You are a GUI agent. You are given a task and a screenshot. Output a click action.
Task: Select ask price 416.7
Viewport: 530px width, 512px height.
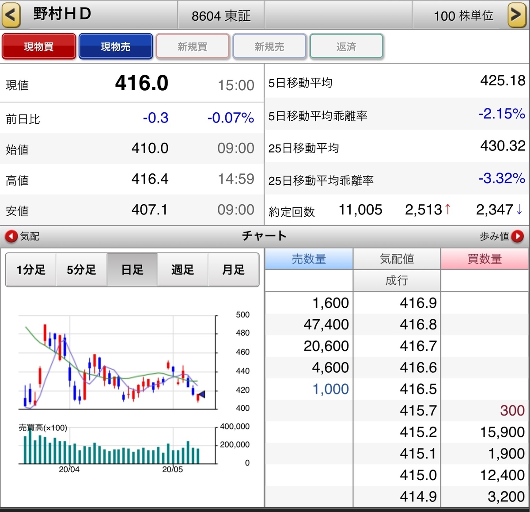(418, 346)
